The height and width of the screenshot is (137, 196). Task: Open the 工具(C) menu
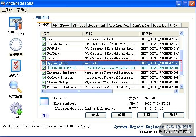tap(7, 10)
